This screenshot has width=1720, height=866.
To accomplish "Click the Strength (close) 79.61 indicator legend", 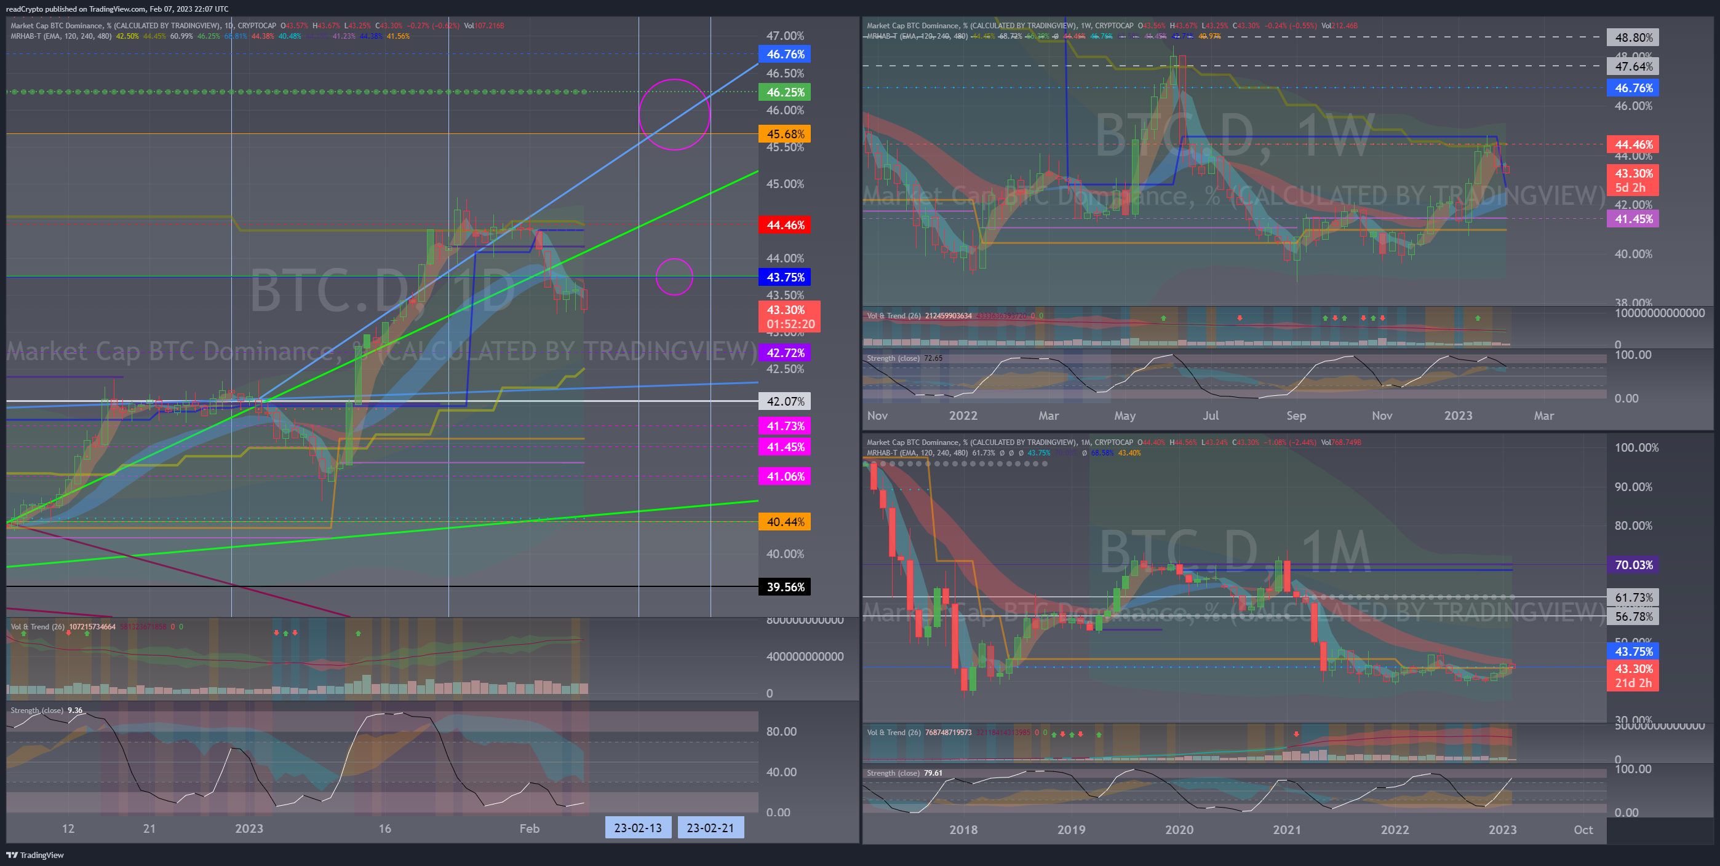I will tap(905, 773).
